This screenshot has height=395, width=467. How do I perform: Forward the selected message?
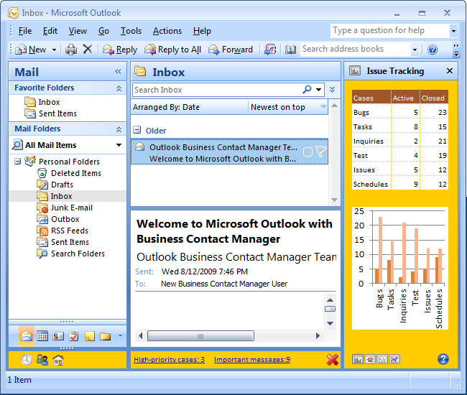(x=230, y=50)
